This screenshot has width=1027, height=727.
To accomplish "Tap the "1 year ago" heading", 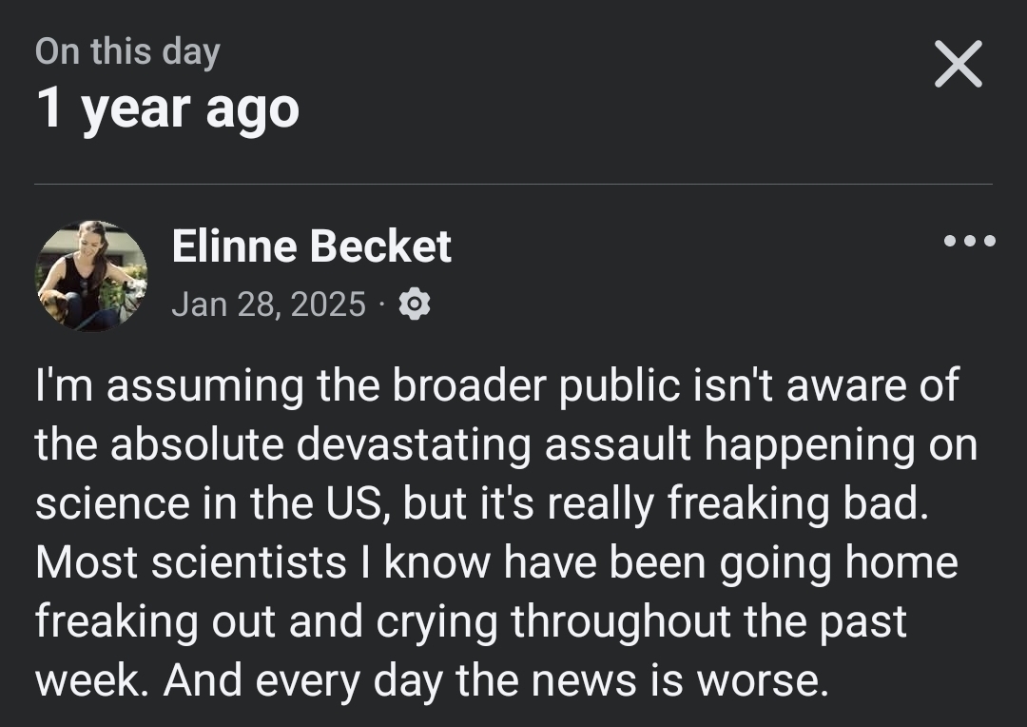I will click(x=167, y=108).
